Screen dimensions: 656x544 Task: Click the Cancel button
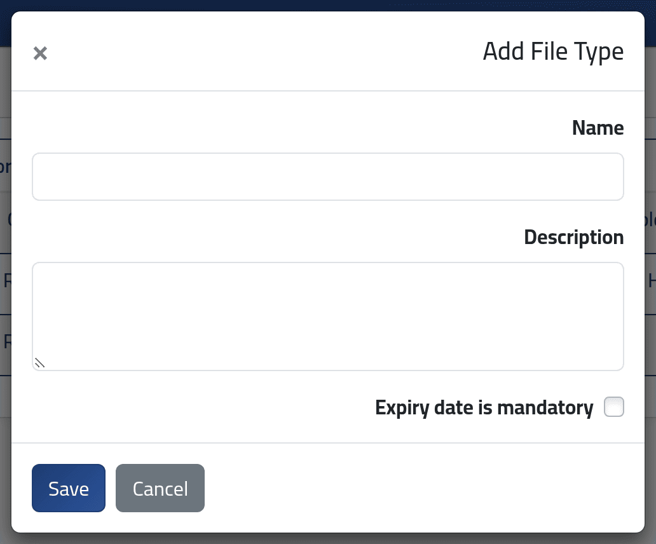pos(160,488)
